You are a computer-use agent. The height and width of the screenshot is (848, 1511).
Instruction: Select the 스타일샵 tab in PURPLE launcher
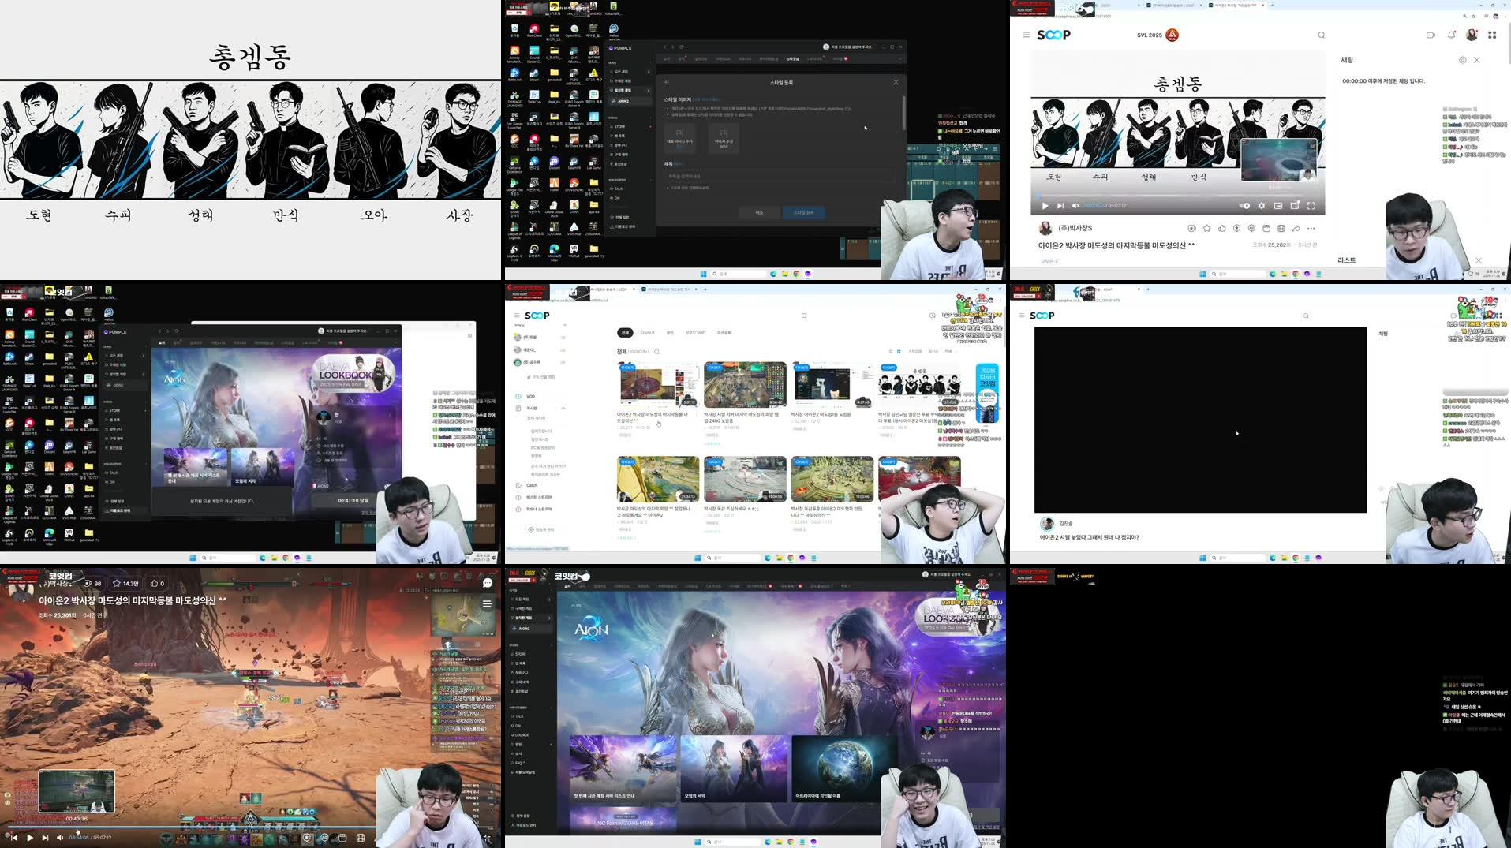[x=792, y=59]
